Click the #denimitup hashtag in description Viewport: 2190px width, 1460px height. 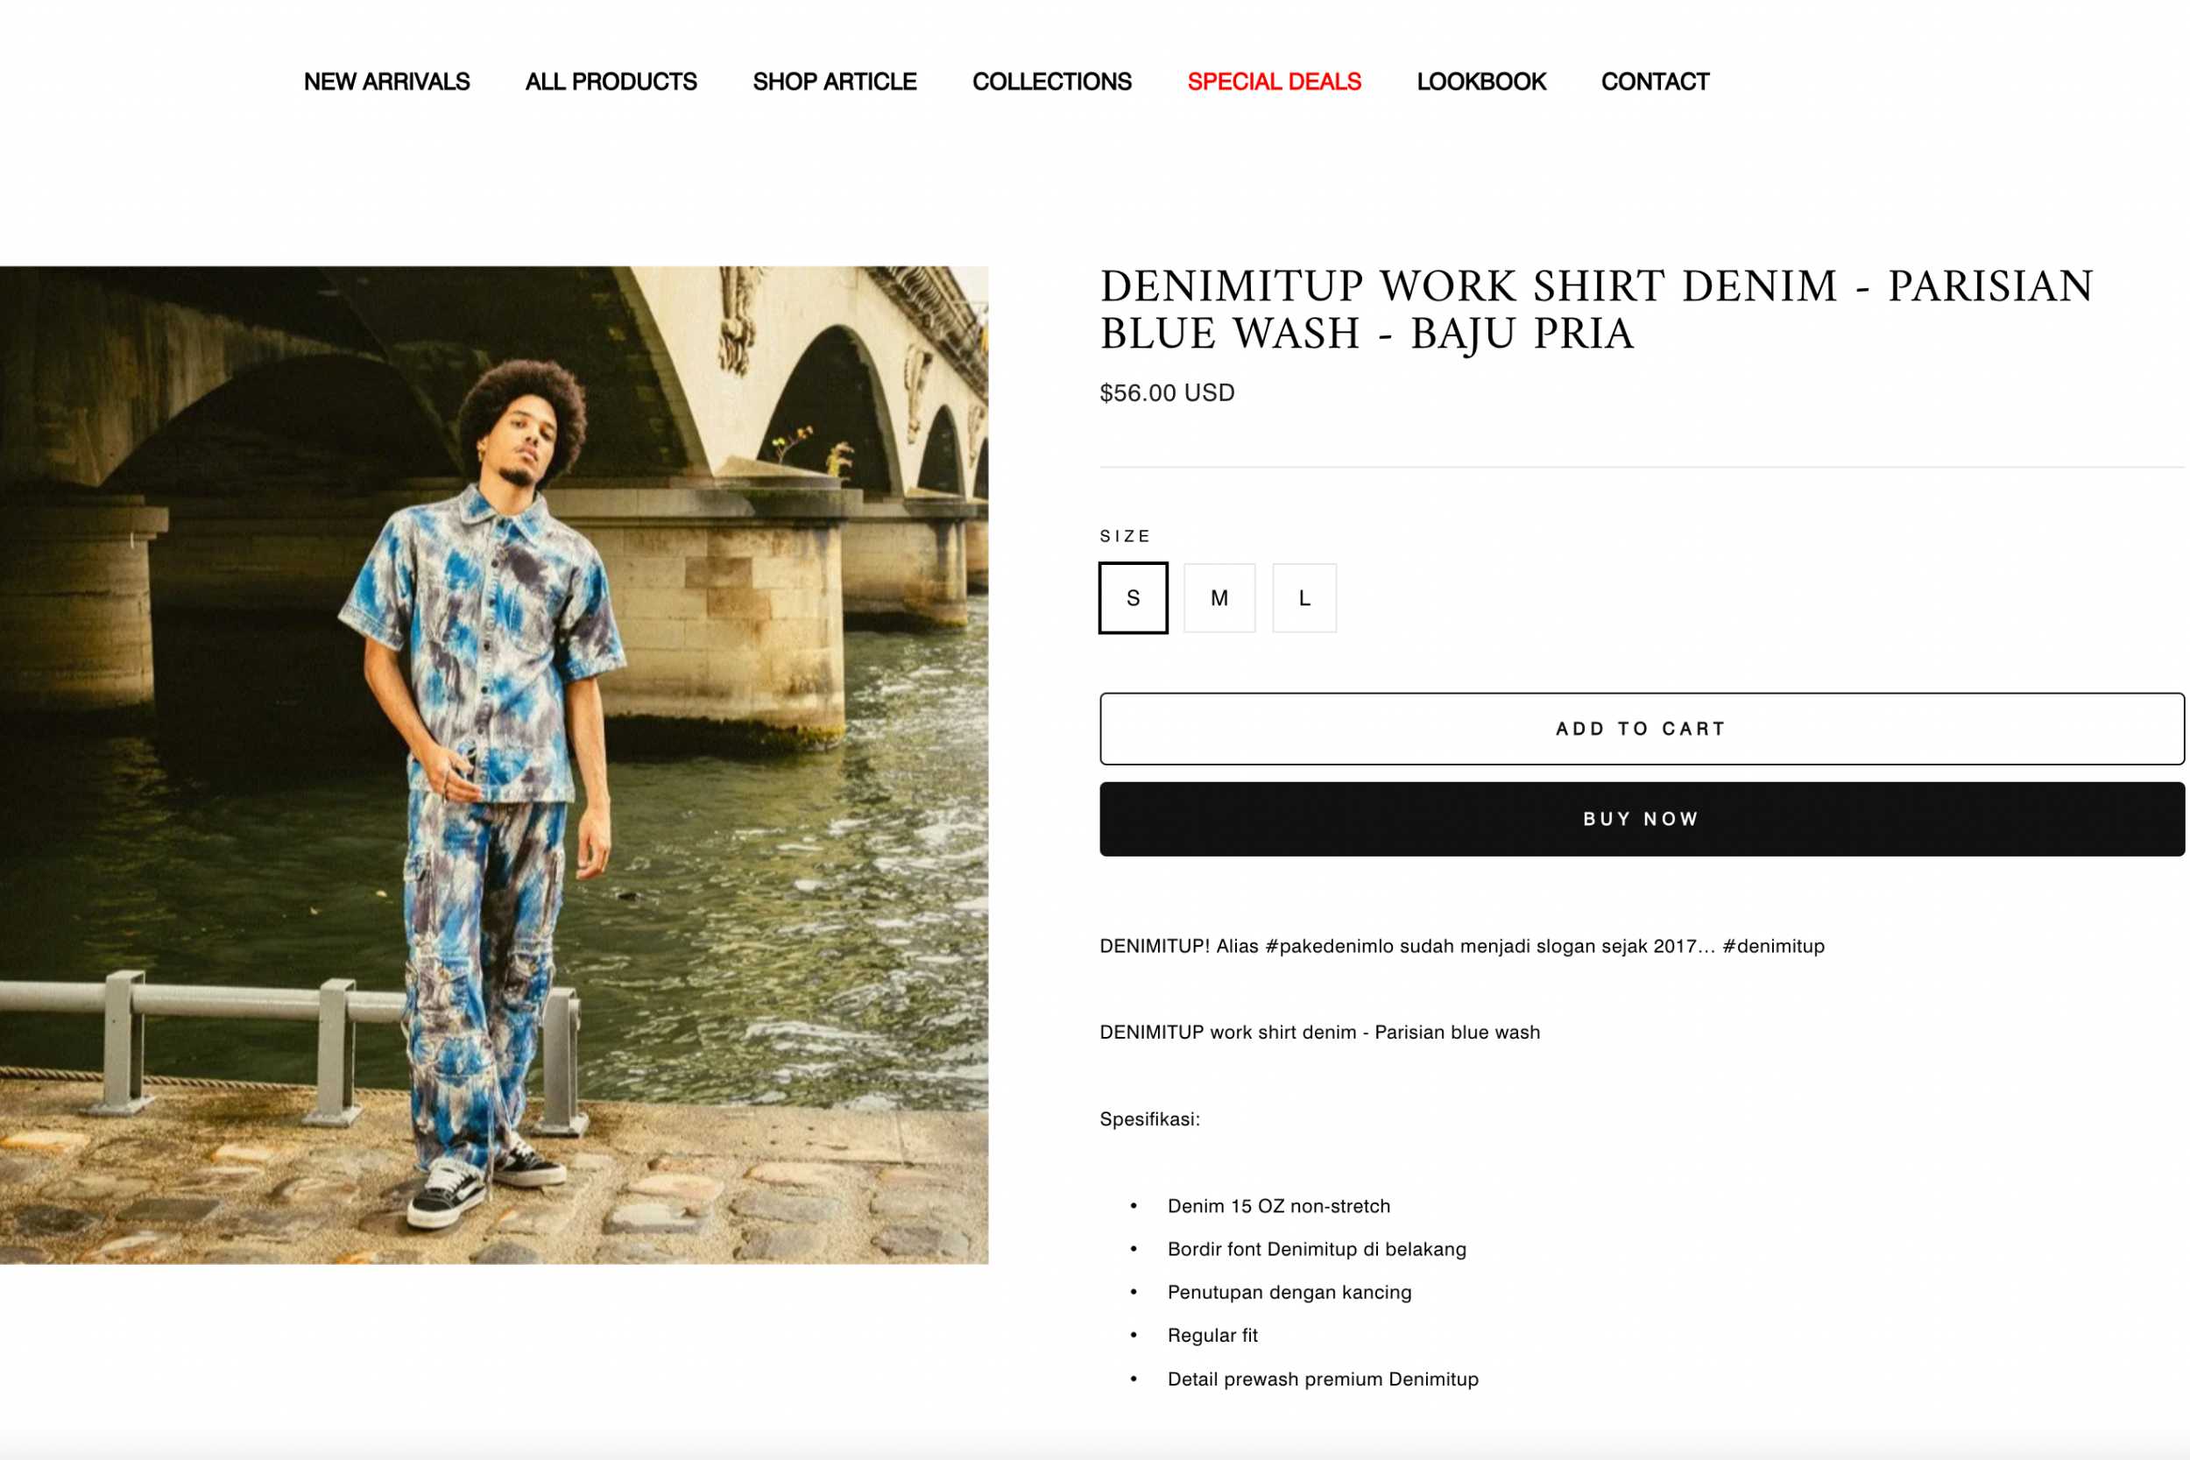(1773, 946)
